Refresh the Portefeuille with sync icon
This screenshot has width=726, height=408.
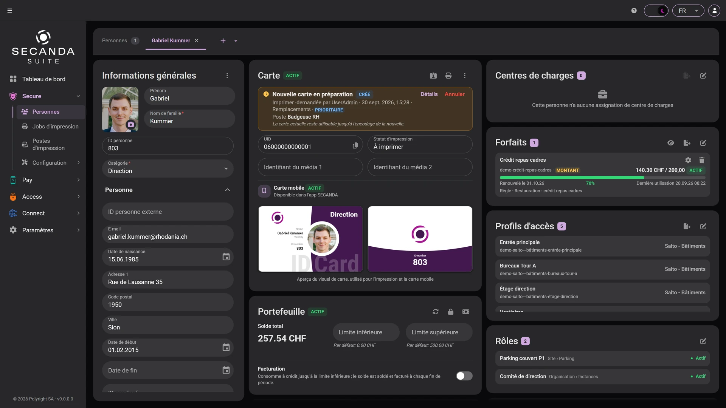436,312
